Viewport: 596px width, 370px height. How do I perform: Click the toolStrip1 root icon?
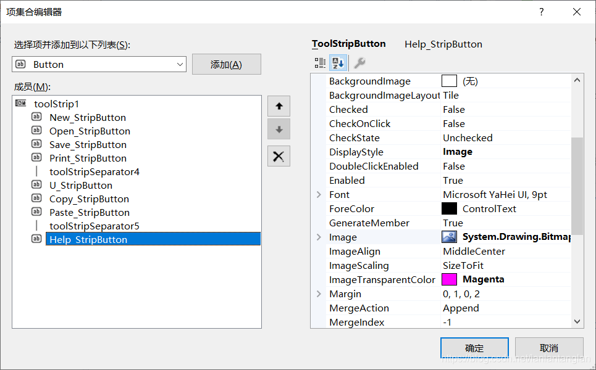click(x=20, y=103)
